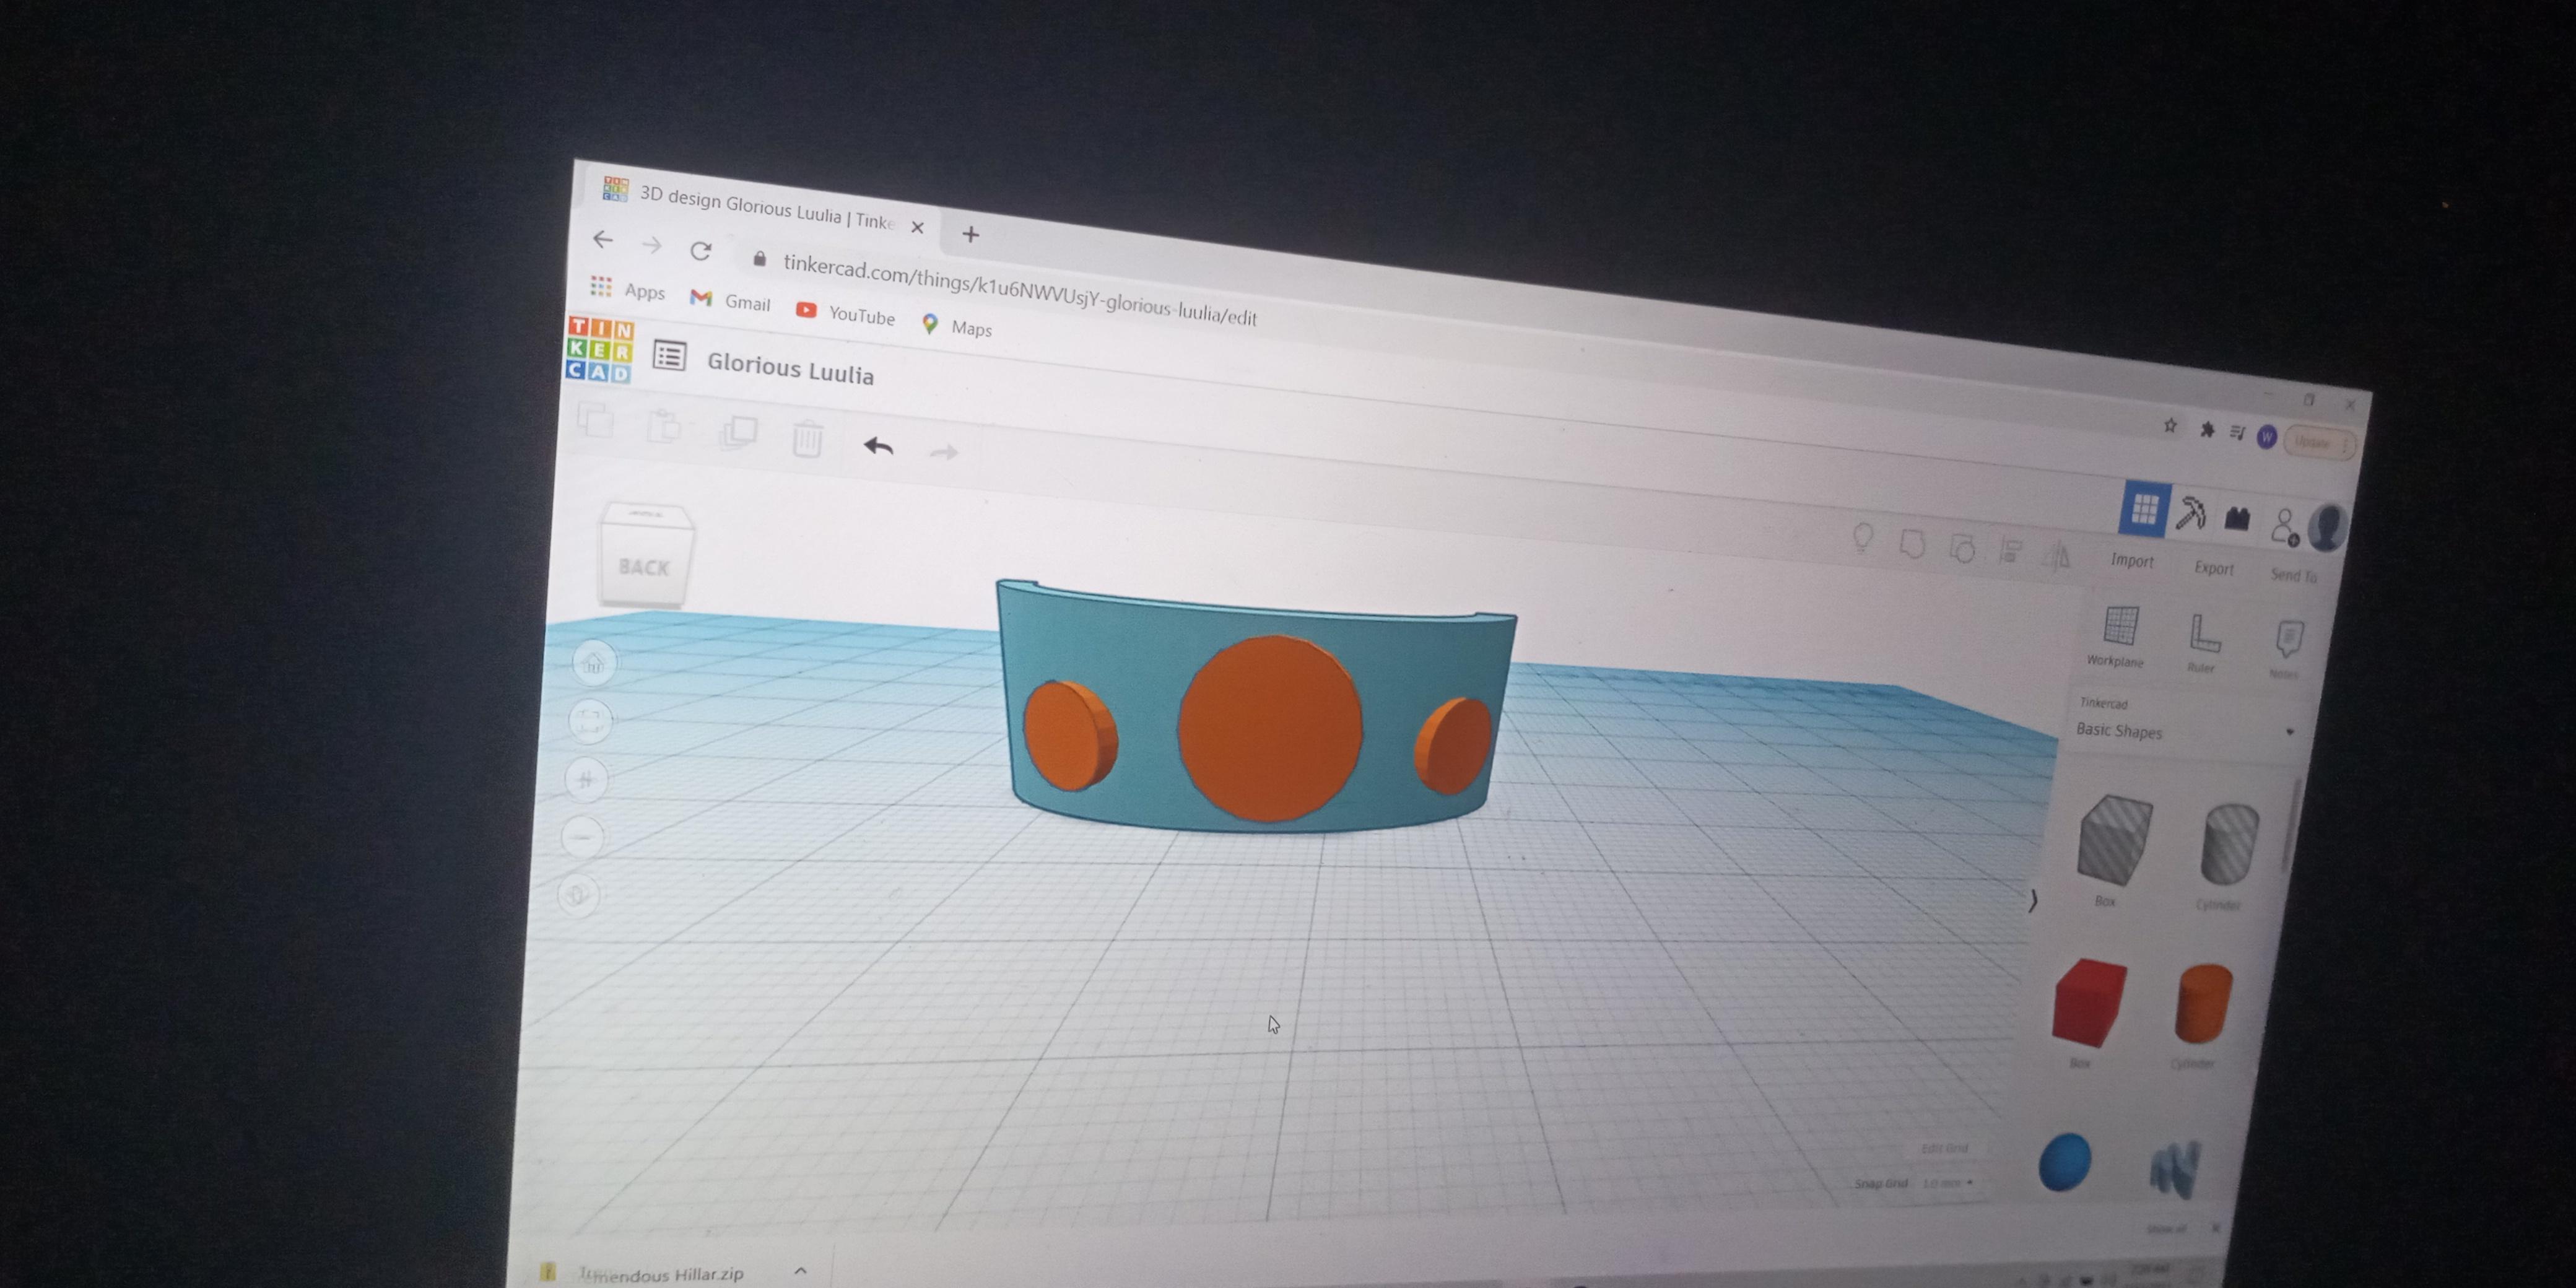Open a new browser tab
The height and width of the screenshot is (1288, 2576).
click(970, 234)
